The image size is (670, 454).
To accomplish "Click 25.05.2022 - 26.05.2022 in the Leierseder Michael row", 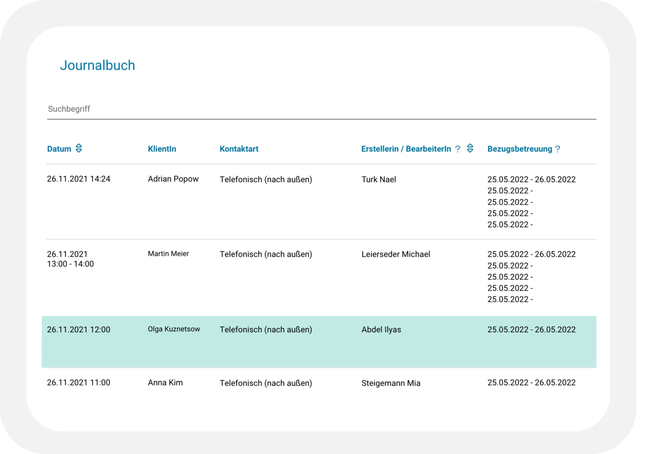I will coord(531,254).
